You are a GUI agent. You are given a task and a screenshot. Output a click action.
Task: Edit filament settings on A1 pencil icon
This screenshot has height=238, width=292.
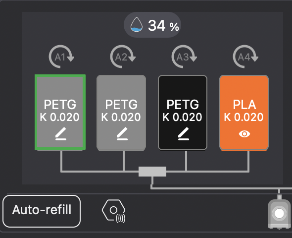(61, 133)
